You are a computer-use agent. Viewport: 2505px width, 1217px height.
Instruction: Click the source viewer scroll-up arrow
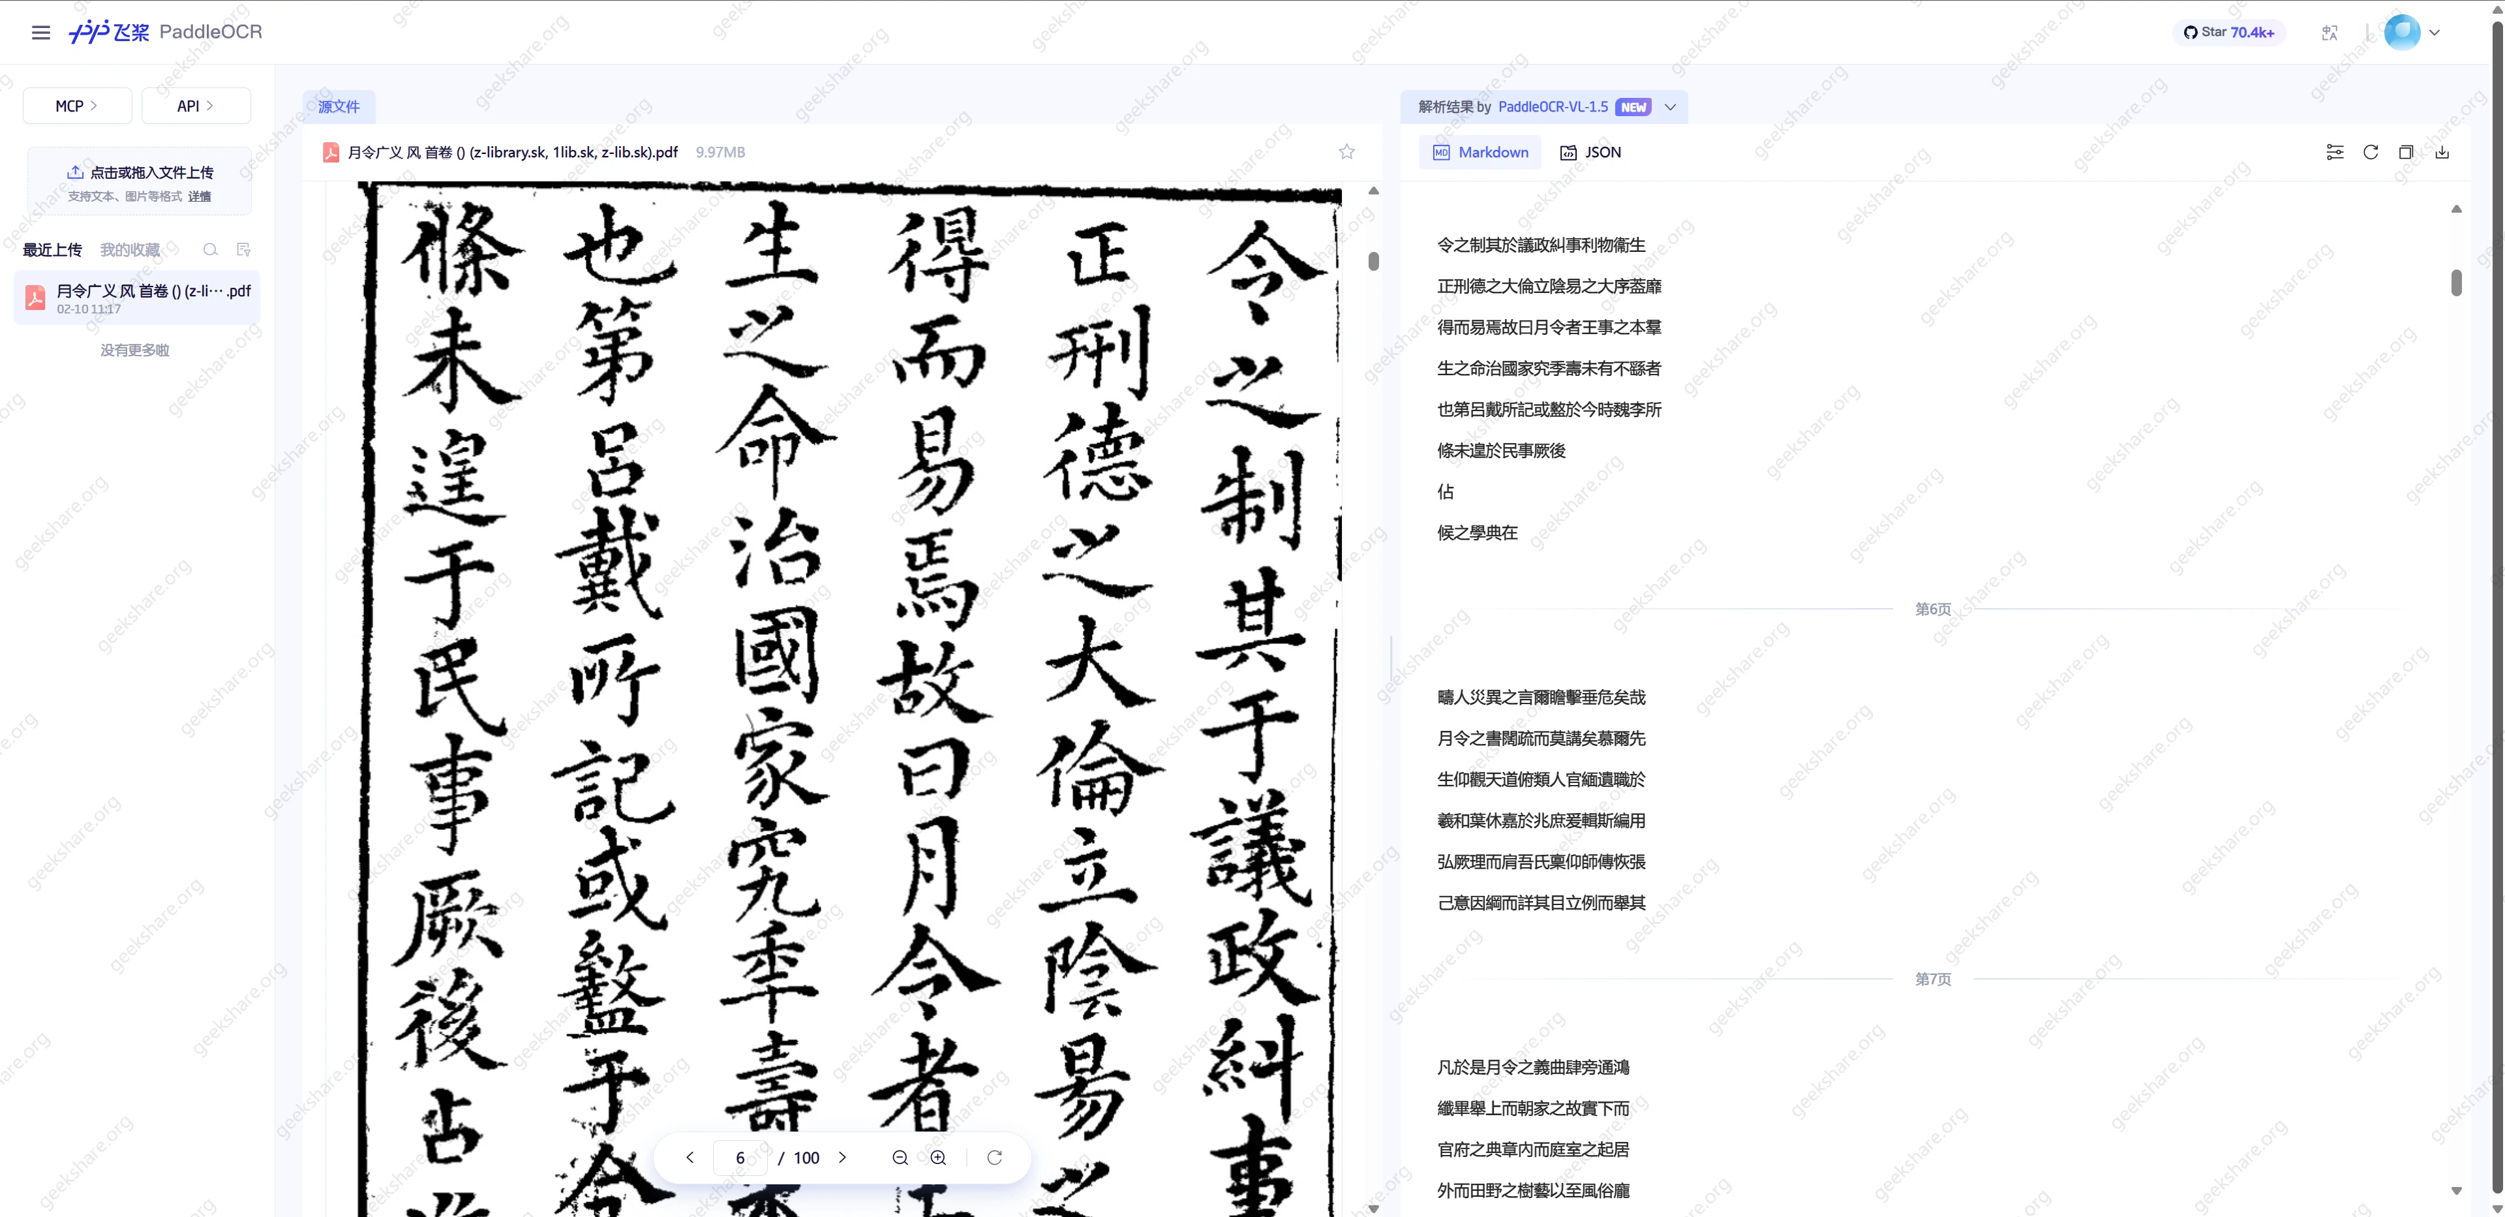1373,192
